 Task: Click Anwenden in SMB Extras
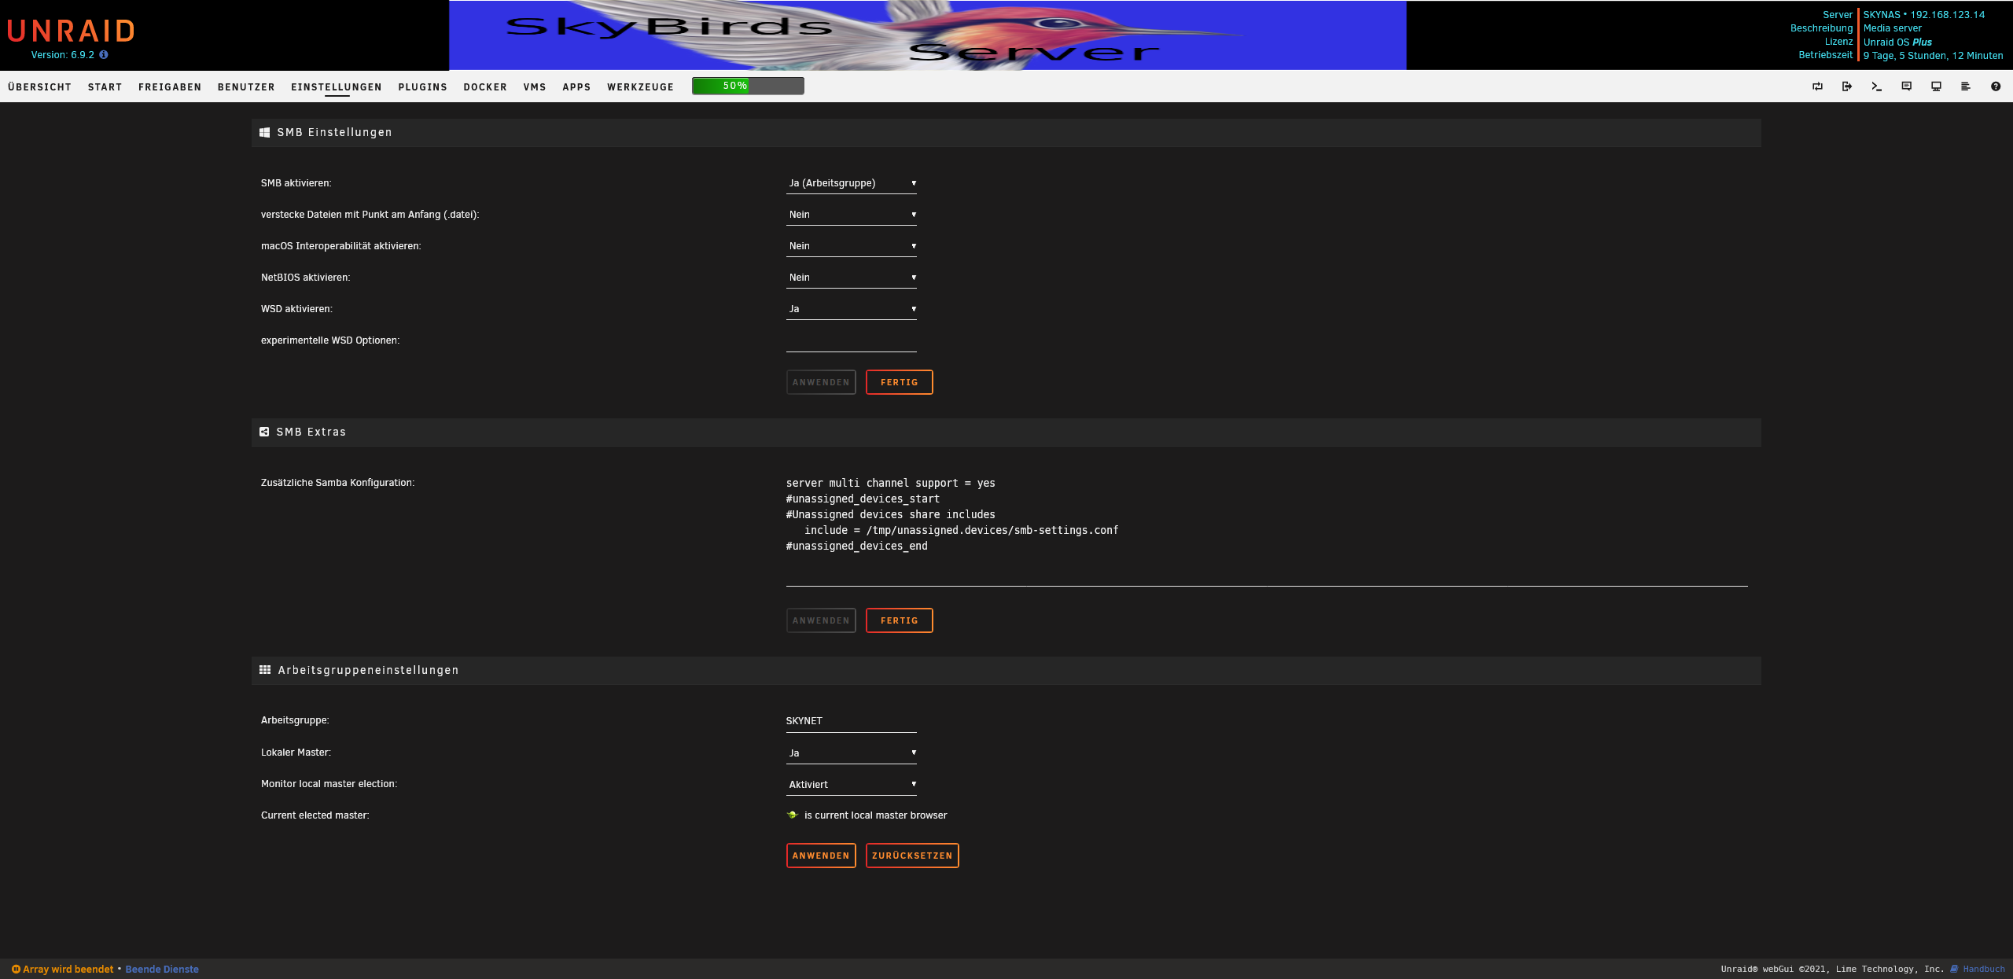(x=821, y=620)
